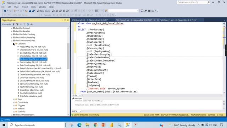This screenshot has height=128, width=227.
Task: Collapse the dbo.FactInternetSales table node
Action: click(x=12, y=41)
